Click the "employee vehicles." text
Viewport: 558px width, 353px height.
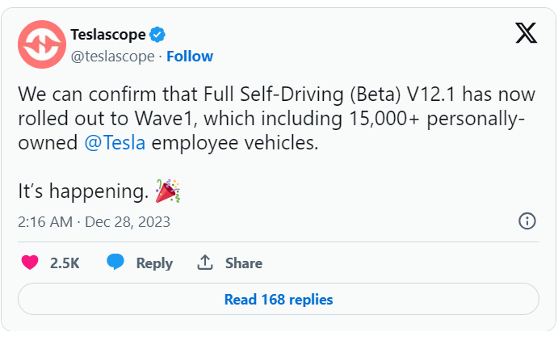point(235,143)
